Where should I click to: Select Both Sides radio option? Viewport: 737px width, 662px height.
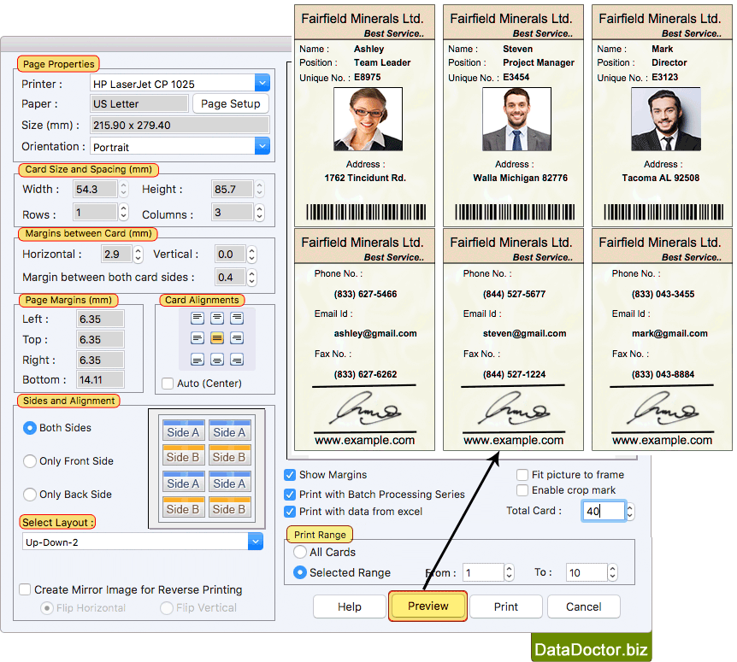[x=30, y=428]
